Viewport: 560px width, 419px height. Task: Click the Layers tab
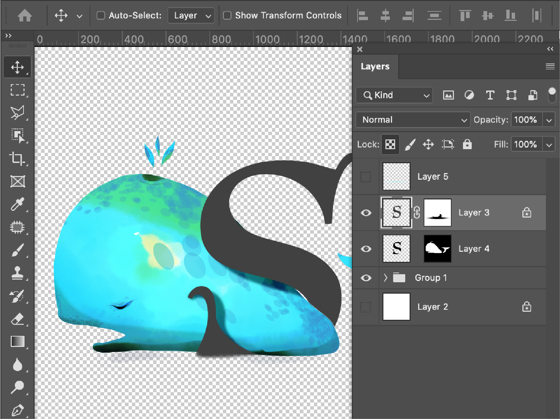[x=375, y=66]
